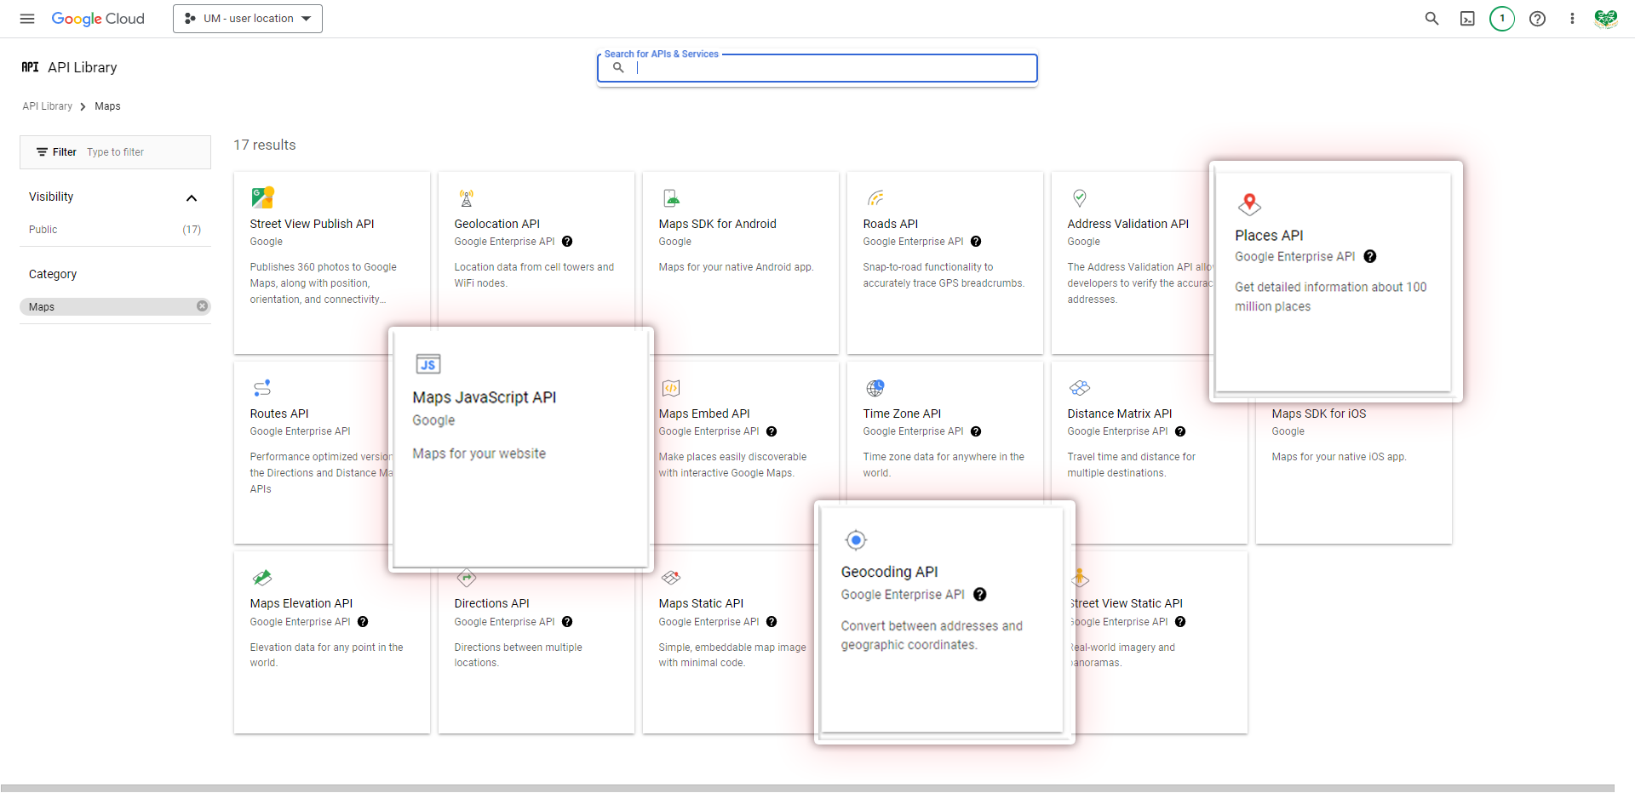The image size is (1635, 793).
Task: Show Street View Static API enterprise help tooltip
Action: pos(1180,622)
